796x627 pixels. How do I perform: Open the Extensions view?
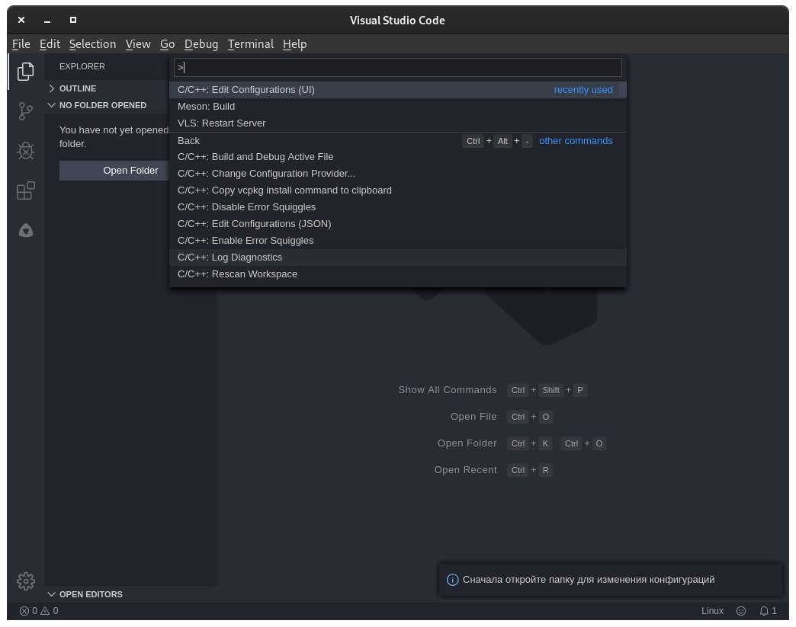(x=25, y=190)
